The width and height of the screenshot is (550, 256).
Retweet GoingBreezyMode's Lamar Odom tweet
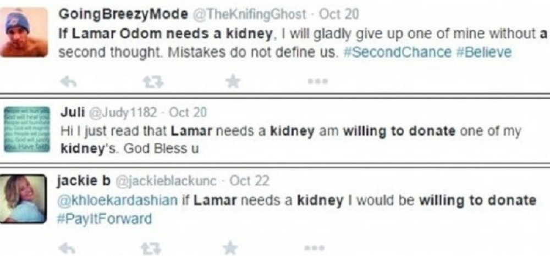[x=149, y=81]
